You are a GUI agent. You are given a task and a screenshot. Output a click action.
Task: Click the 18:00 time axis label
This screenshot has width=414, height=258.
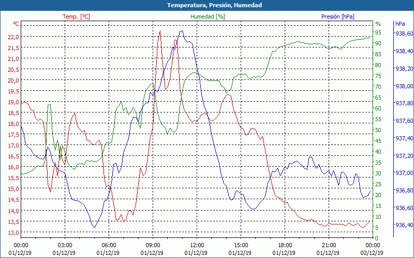pos(285,246)
